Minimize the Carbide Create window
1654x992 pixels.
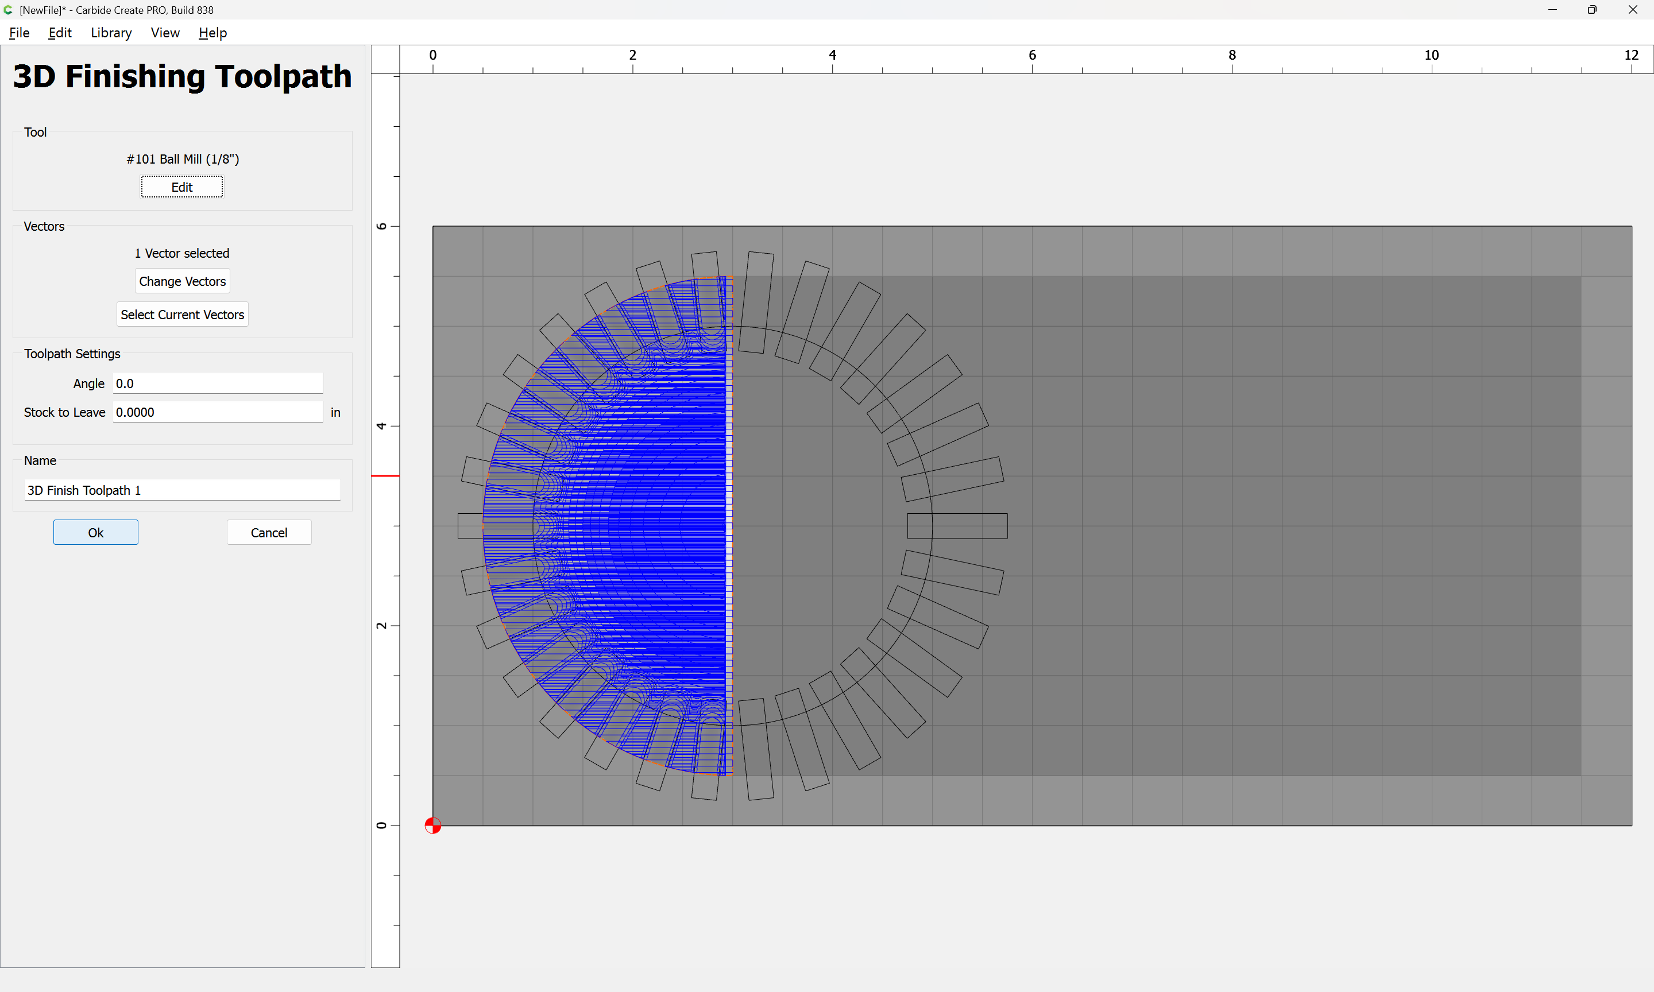(x=1552, y=9)
